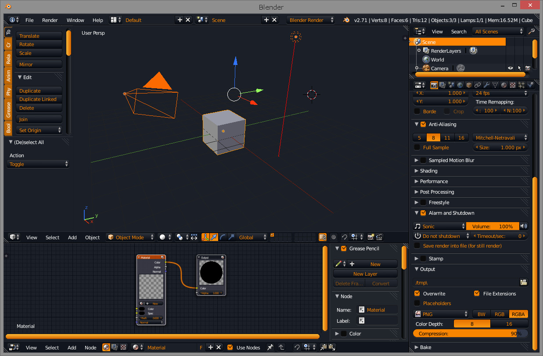Viewport: 543px width, 356px height.
Task: Open the Object Data tab triangle icon
Action: click(495, 85)
